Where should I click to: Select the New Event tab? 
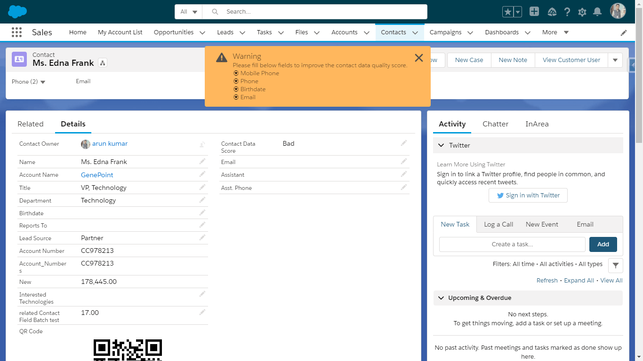542,224
